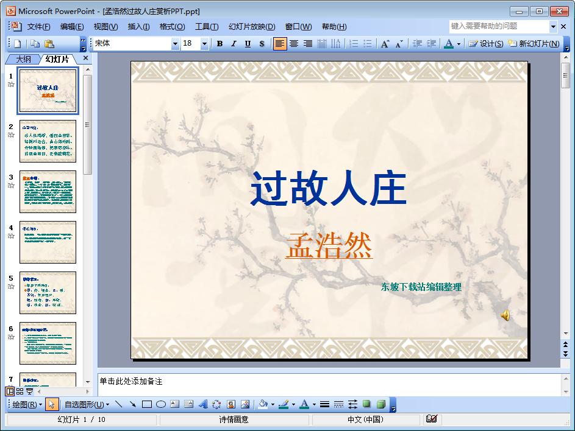This screenshot has height=431, width=575.
Task: Insert WordArt from drawing toolbar
Action: click(x=203, y=404)
